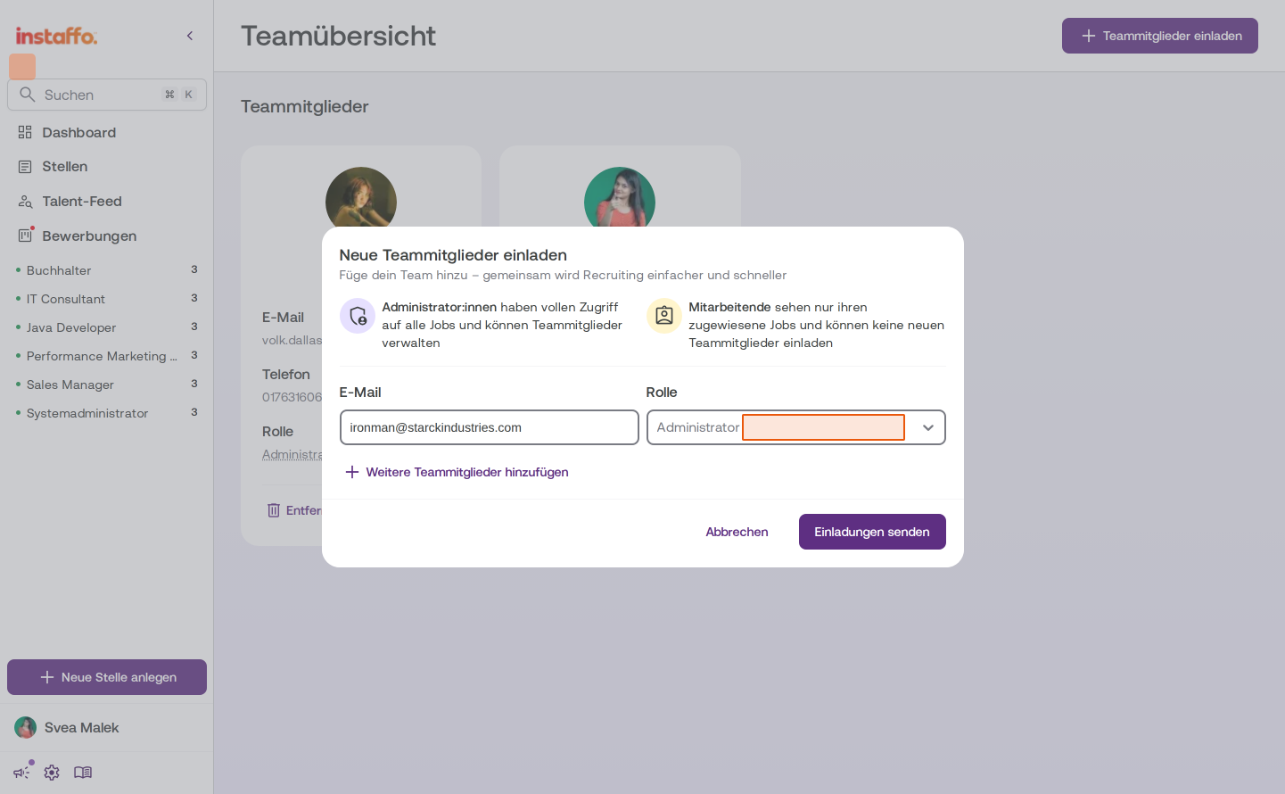Click the Suchen search field
This screenshot has width=1285, height=794.
(x=107, y=95)
